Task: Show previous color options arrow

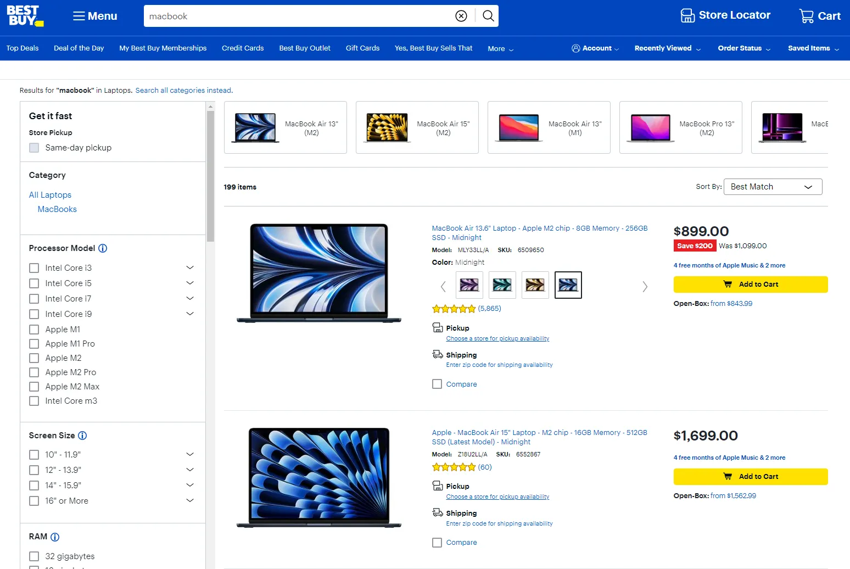Action: [443, 286]
